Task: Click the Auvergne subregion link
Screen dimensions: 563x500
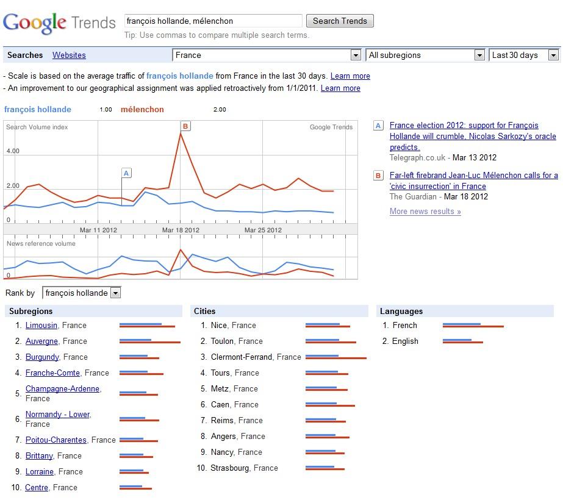Action: (x=41, y=341)
